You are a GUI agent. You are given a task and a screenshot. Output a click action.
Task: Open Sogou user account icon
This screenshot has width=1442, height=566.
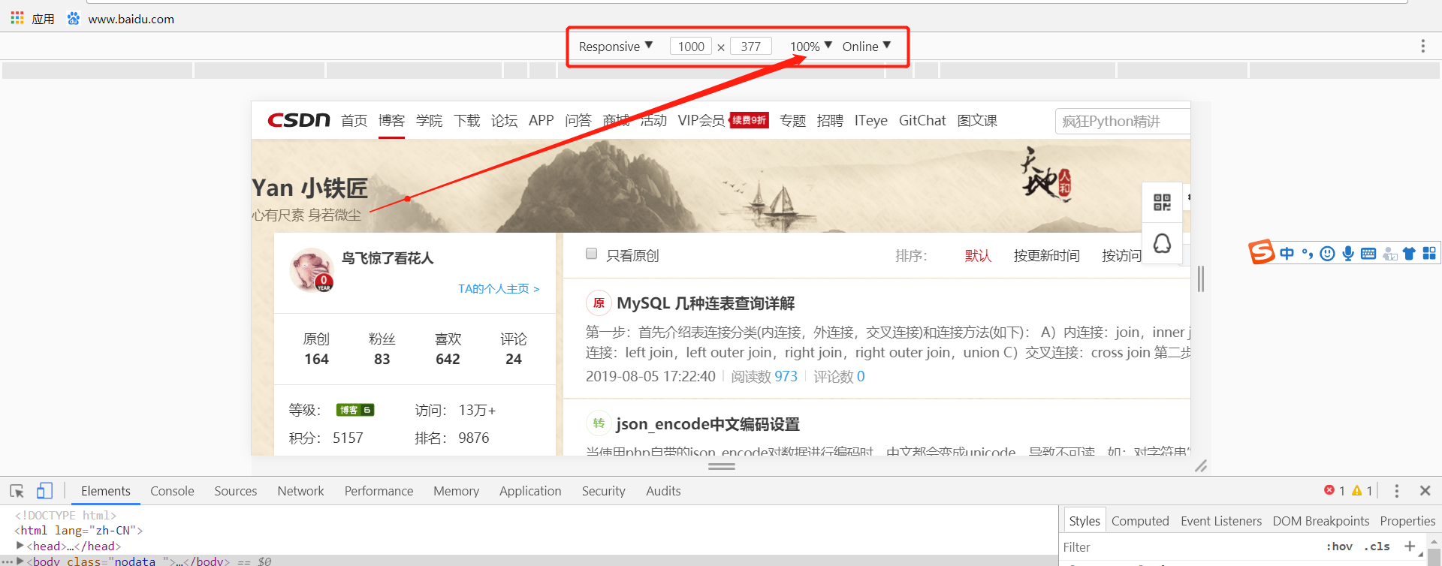tap(1390, 254)
